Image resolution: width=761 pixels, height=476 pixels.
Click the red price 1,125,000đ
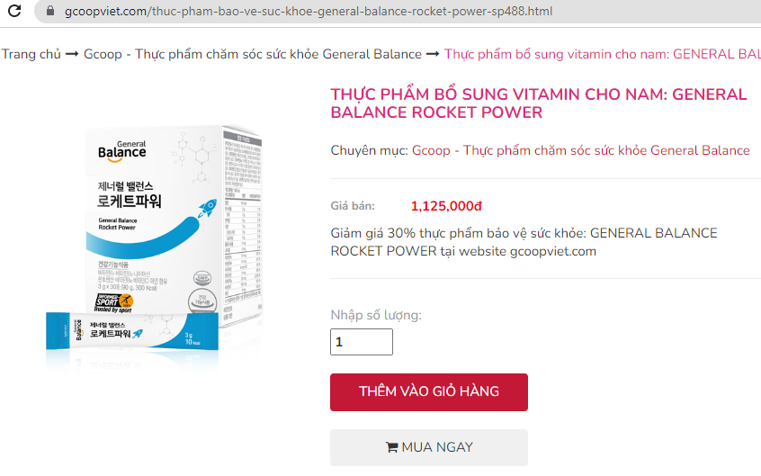(x=446, y=206)
